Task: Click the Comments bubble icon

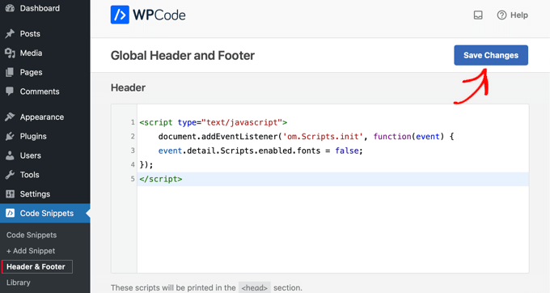Action: click(x=10, y=91)
